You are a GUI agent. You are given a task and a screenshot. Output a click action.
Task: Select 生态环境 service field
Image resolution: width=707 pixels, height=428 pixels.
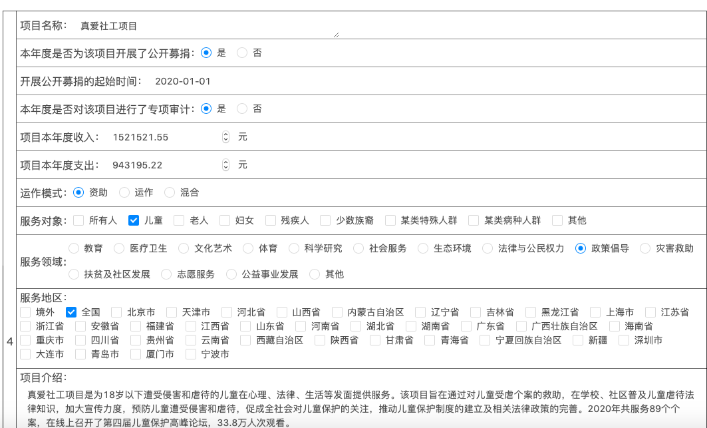point(423,248)
